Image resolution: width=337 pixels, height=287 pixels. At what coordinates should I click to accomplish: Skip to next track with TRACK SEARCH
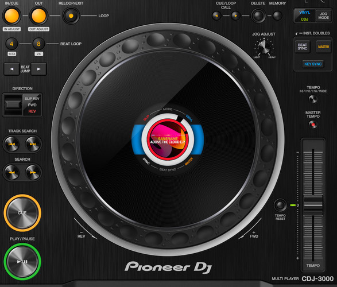point(33,144)
